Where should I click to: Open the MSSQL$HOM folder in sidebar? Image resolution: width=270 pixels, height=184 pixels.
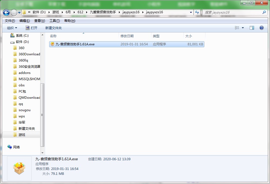[27, 79]
